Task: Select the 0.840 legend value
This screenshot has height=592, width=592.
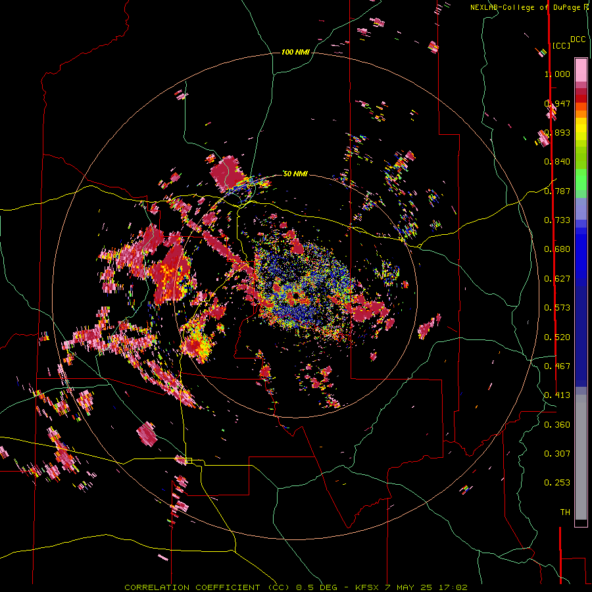Action: [x=557, y=162]
